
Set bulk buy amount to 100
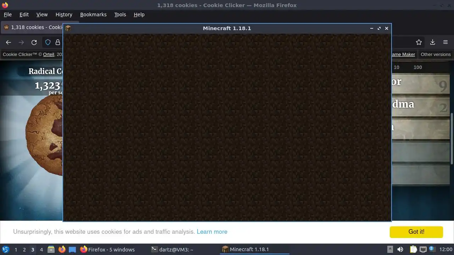417,67
